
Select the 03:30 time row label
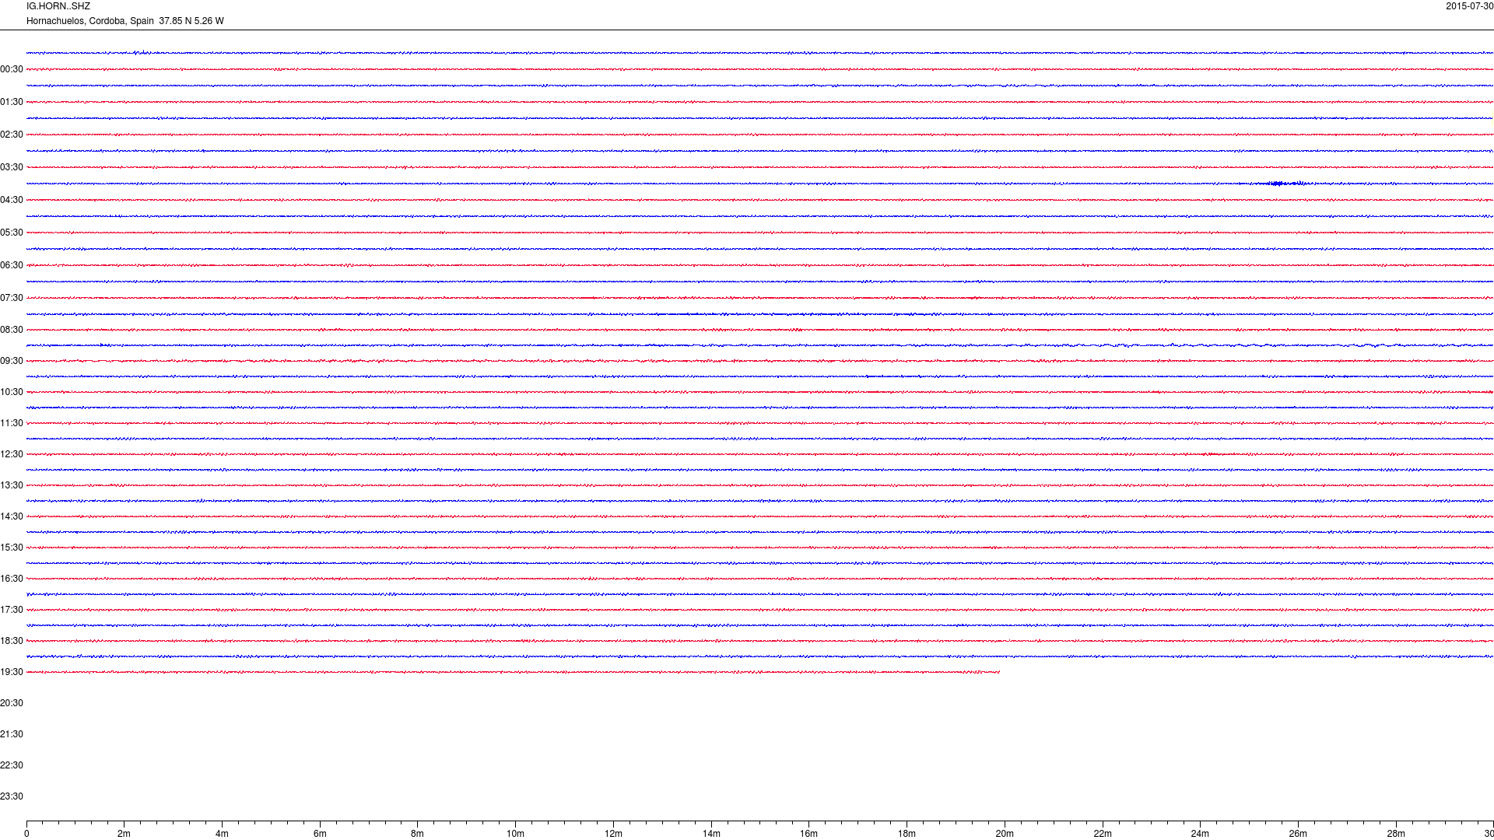point(12,167)
